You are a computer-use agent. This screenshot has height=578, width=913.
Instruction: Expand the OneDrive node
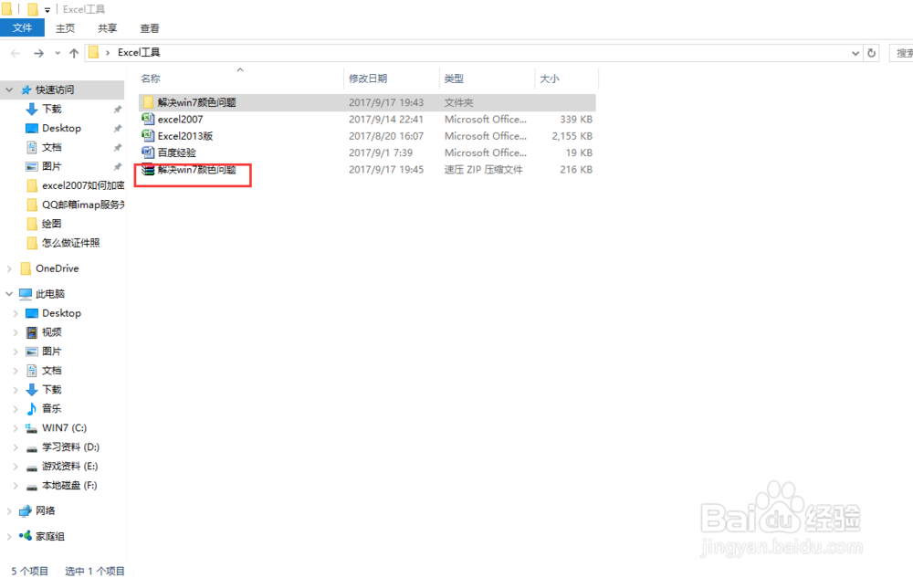click(9, 268)
